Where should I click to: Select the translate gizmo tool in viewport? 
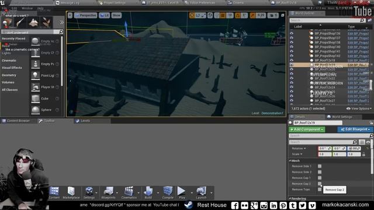coord(192,16)
